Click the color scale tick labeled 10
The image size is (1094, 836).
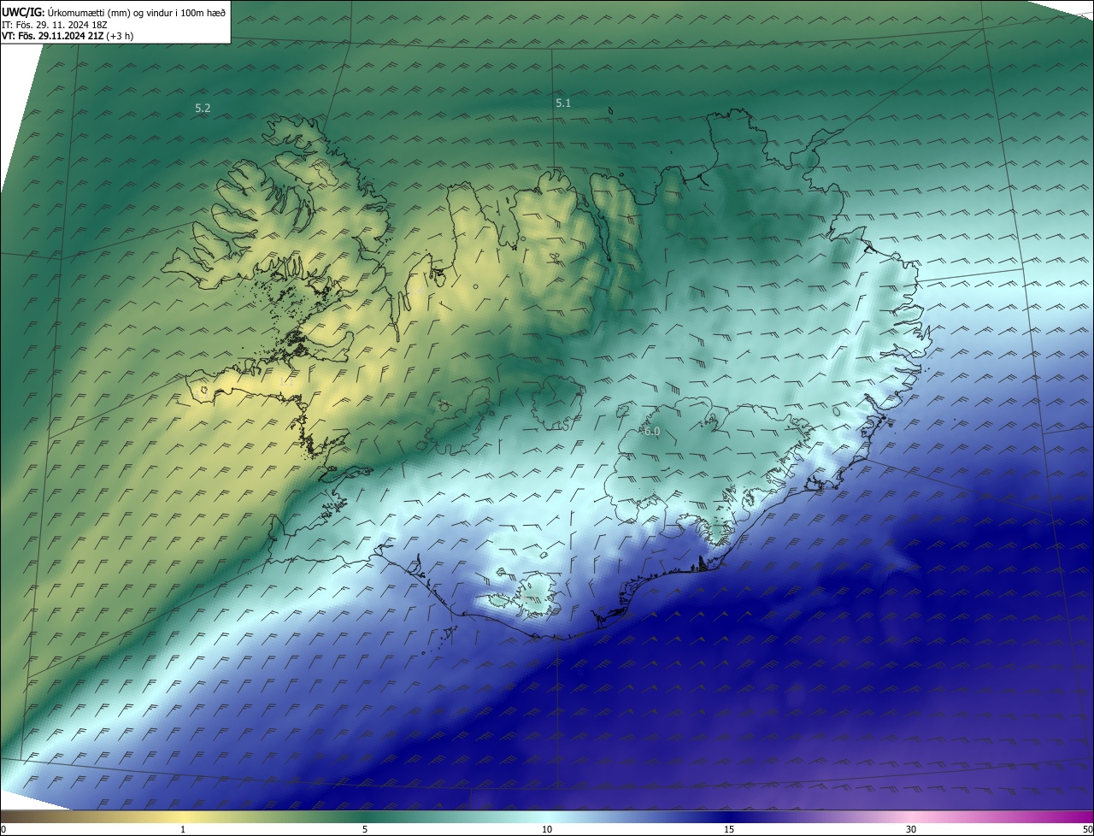click(x=547, y=829)
